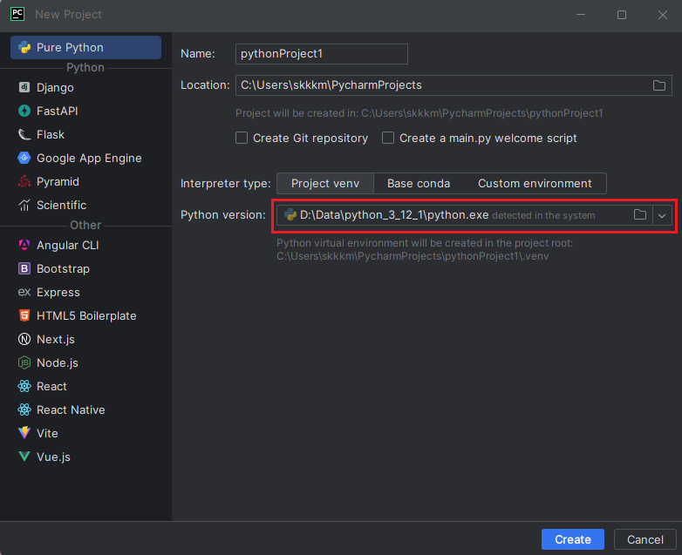Toggle Create a main.py welcome script
This screenshot has height=555, width=682.
pos(388,138)
